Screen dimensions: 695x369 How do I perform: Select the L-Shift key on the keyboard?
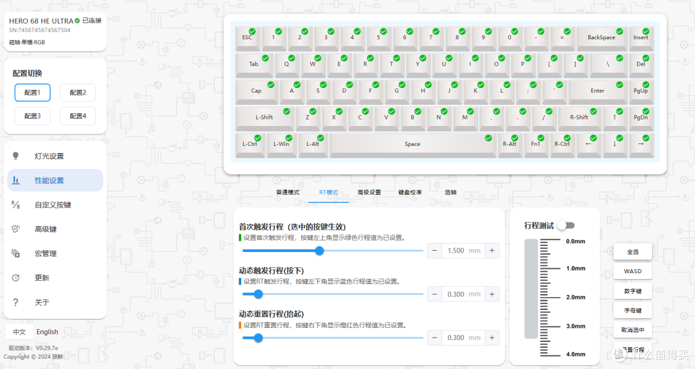tap(264, 119)
